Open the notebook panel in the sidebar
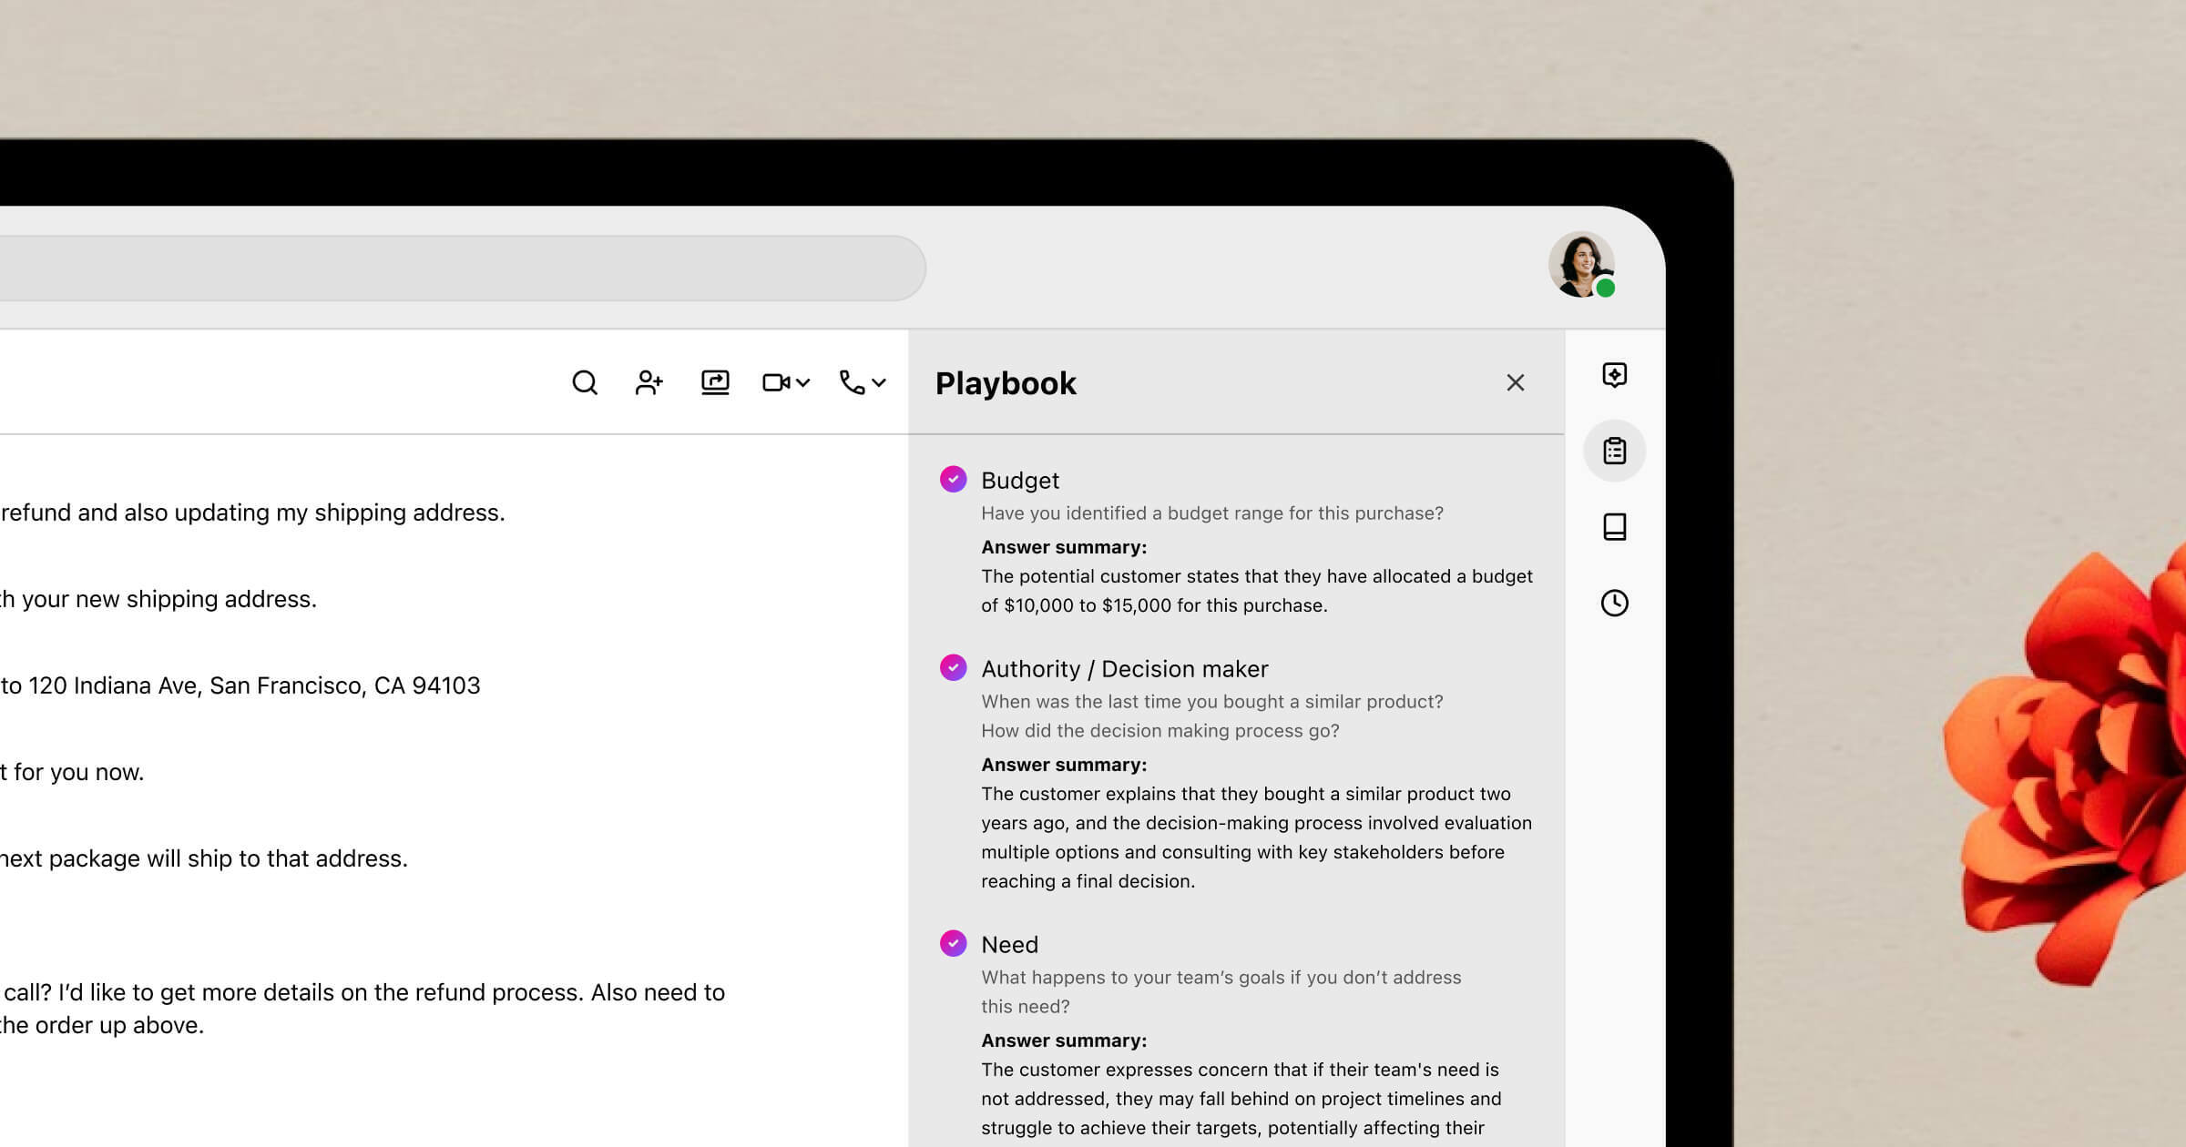 coord(1613,526)
